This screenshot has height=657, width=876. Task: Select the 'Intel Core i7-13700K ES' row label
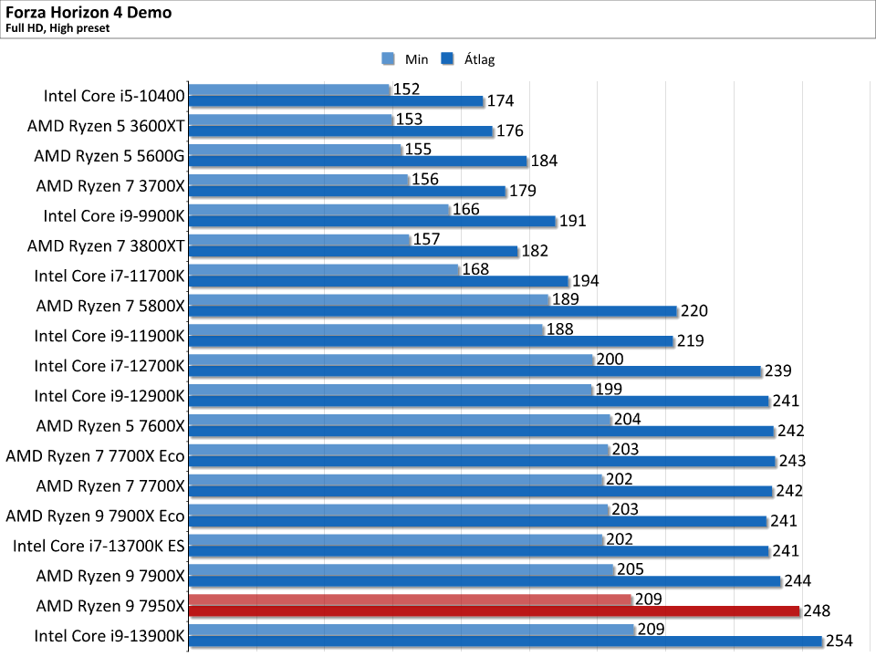(x=99, y=547)
